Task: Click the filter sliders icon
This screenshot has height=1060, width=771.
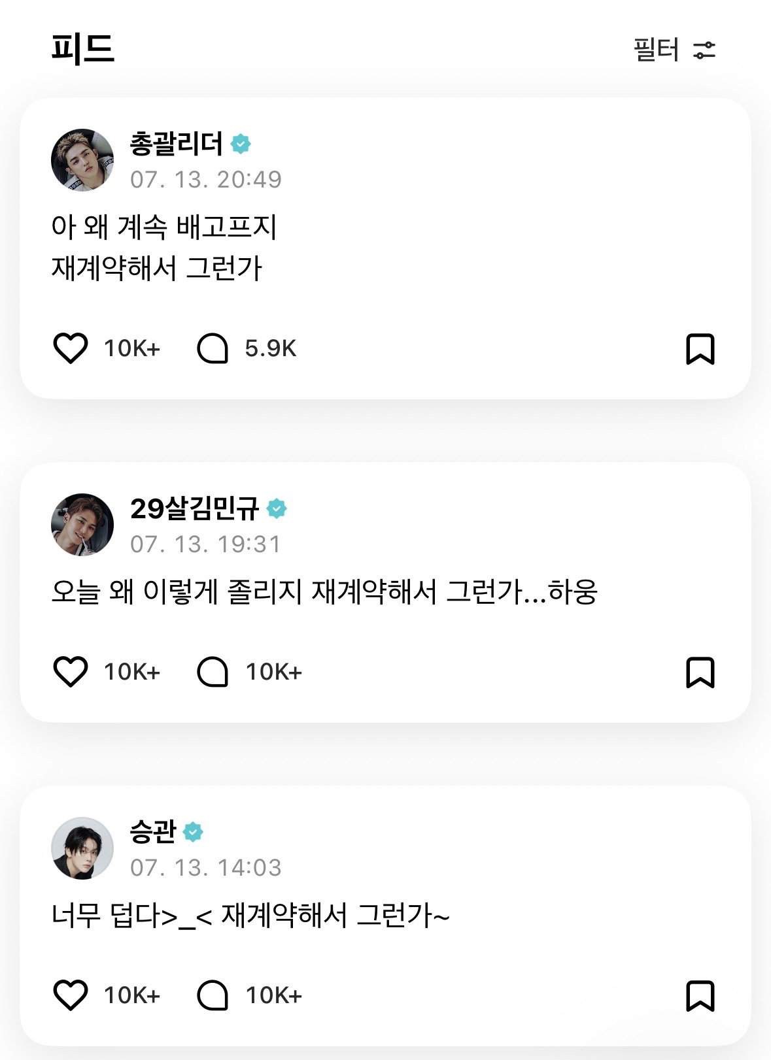Action: click(704, 50)
